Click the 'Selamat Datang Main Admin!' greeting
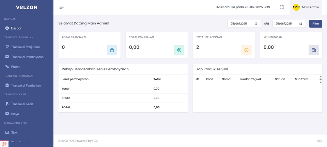The height and width of the screenshot is (147, 327). pyautogui.click(x=84, y=23)
